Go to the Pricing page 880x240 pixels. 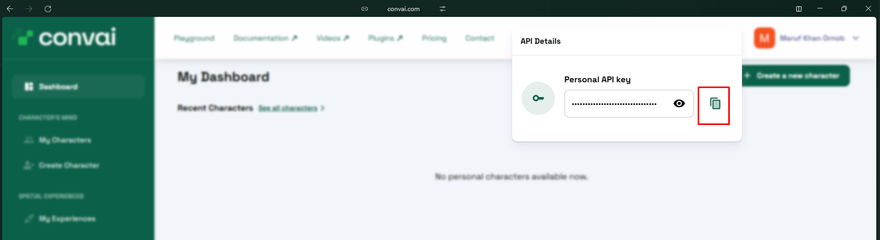point(434,39)
